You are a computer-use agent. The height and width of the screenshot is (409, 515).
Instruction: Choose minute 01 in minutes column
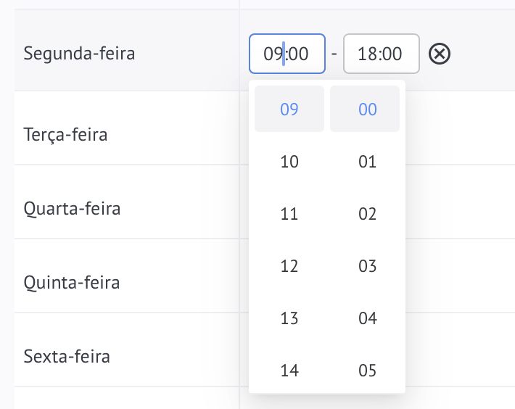[365, 162]
